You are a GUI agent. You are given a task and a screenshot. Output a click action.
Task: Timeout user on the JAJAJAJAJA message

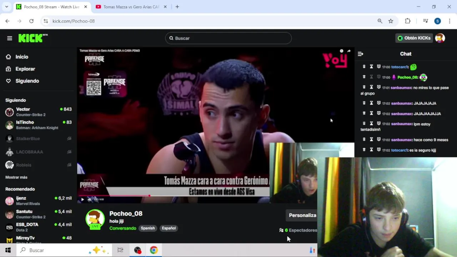pyautogui.click(x=371, y=103)
